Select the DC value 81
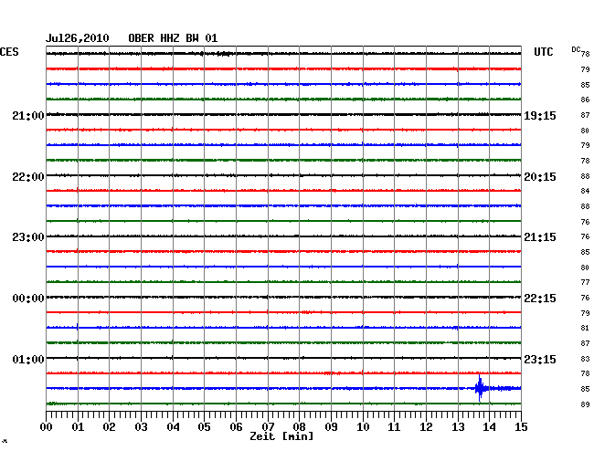Screen dimensions: 594x451 coord(585,328)
